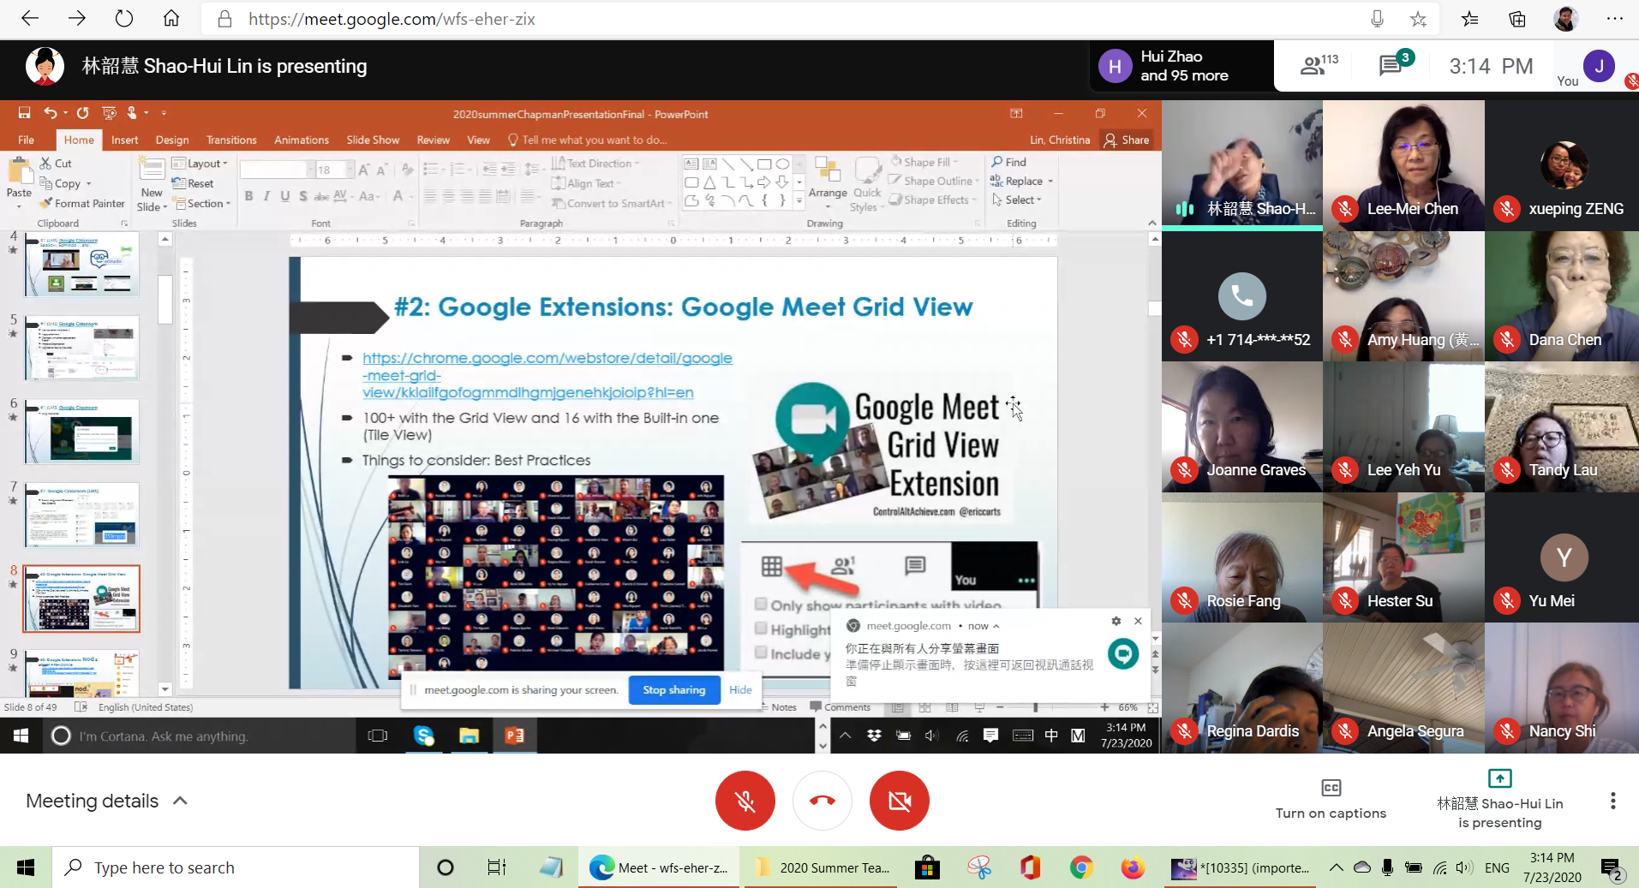Add page to favorites with star icon
The image size is (1639, 888).
pos(1418,19)
